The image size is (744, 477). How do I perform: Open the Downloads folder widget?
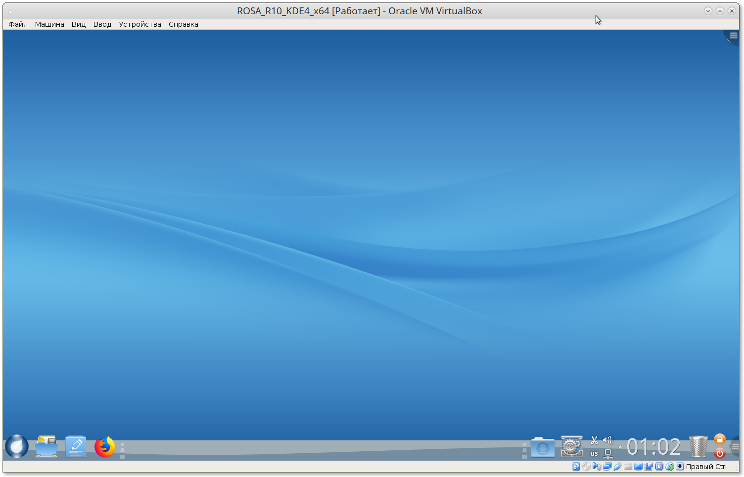[543, 447]
